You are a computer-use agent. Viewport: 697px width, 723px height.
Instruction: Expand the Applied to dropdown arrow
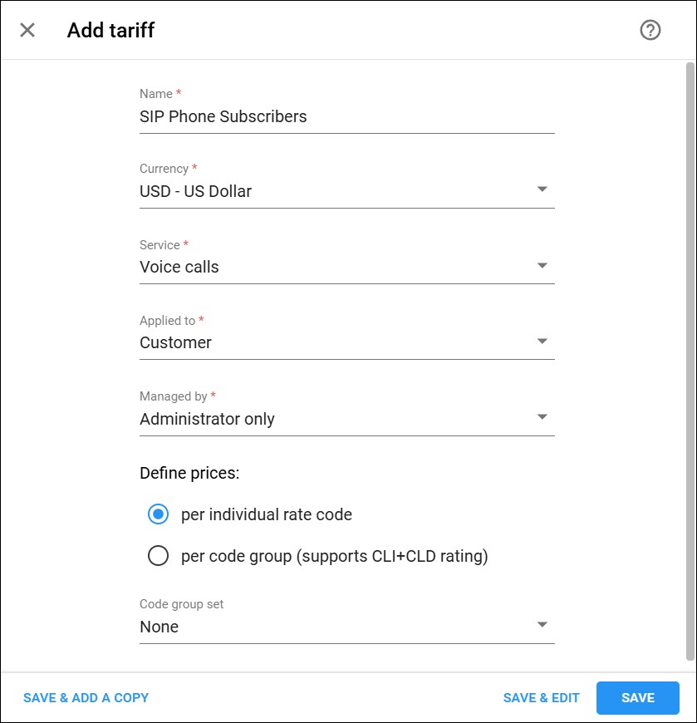[542, 341]
